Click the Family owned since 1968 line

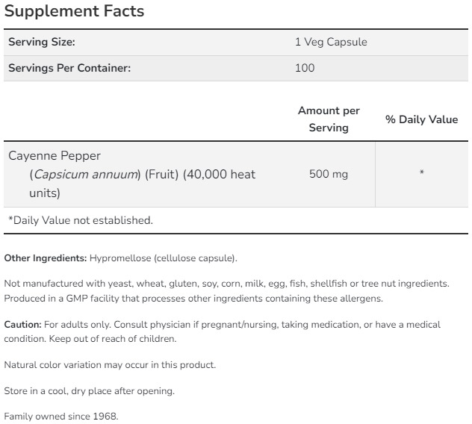coord(60,416)
